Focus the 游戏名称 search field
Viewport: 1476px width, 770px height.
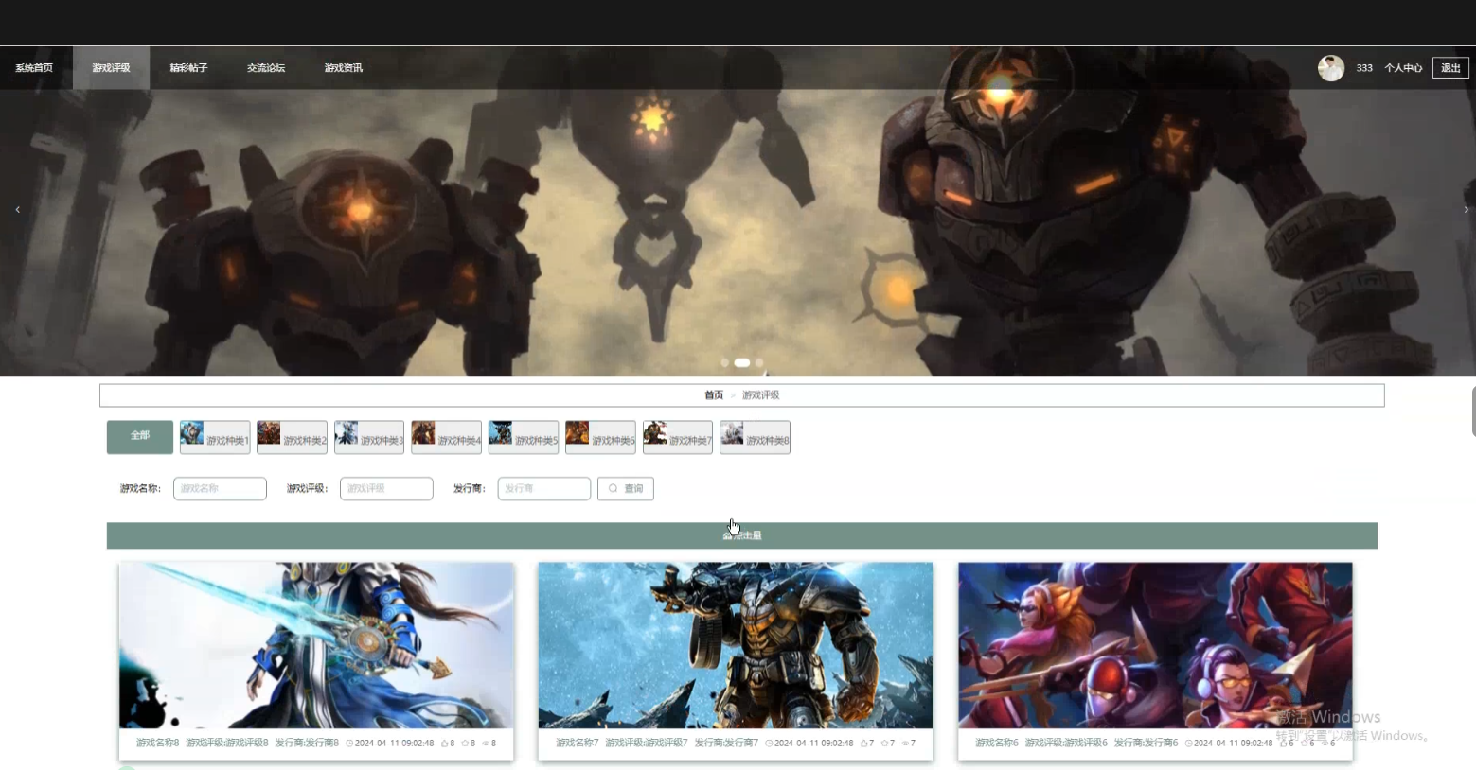[x=220, y=488]
